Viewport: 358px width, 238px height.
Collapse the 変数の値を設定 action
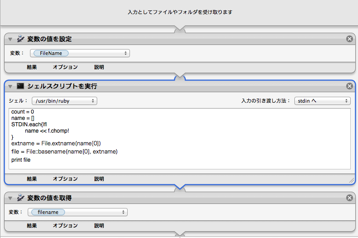pos(10,39)
